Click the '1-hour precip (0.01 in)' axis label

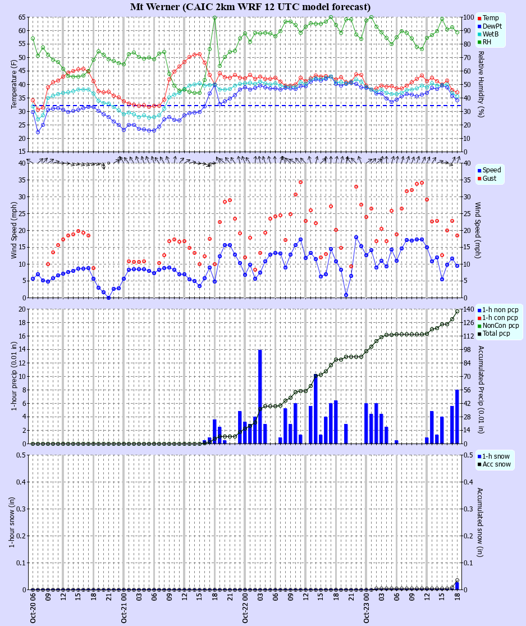point(14,376)
